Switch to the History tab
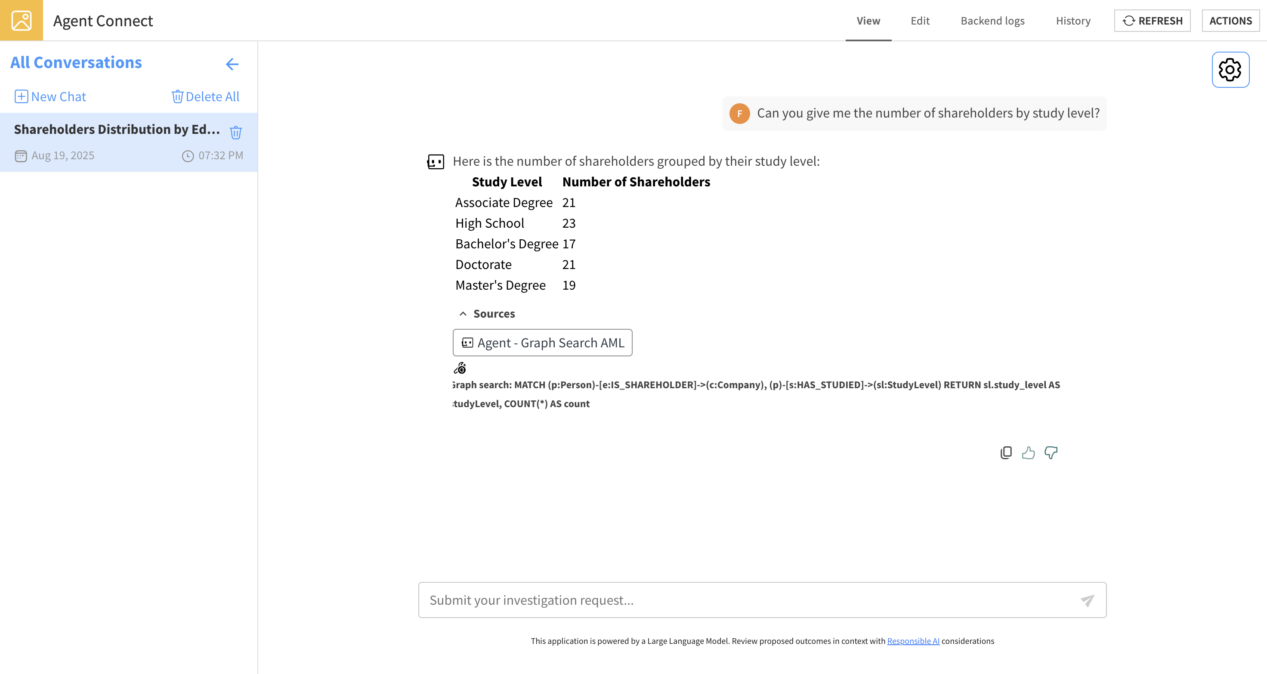The image size is (1267, 674). 1073,21
